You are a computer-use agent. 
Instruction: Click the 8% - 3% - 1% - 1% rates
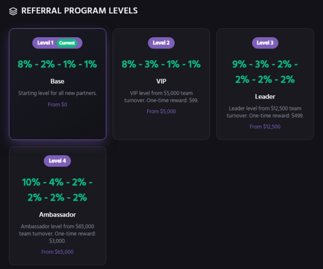pyautogui.click(x=161, y=64)
